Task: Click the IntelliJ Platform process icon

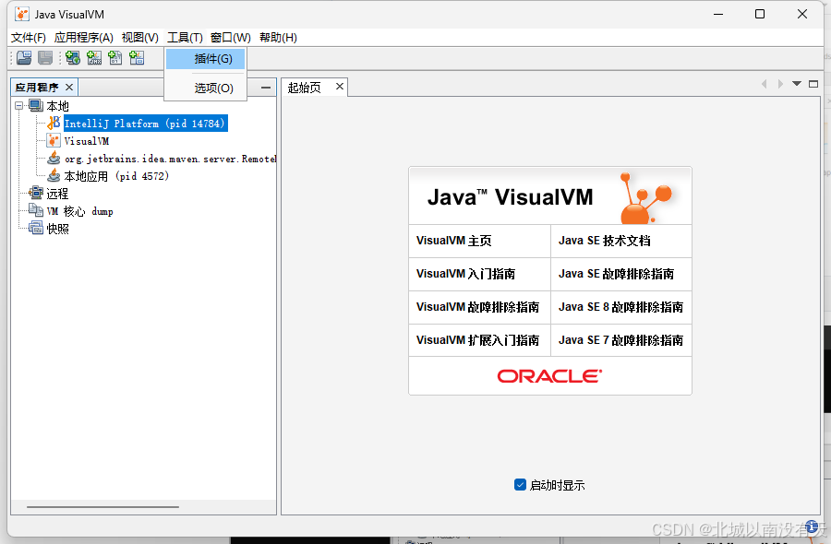Action: (54, 124)
